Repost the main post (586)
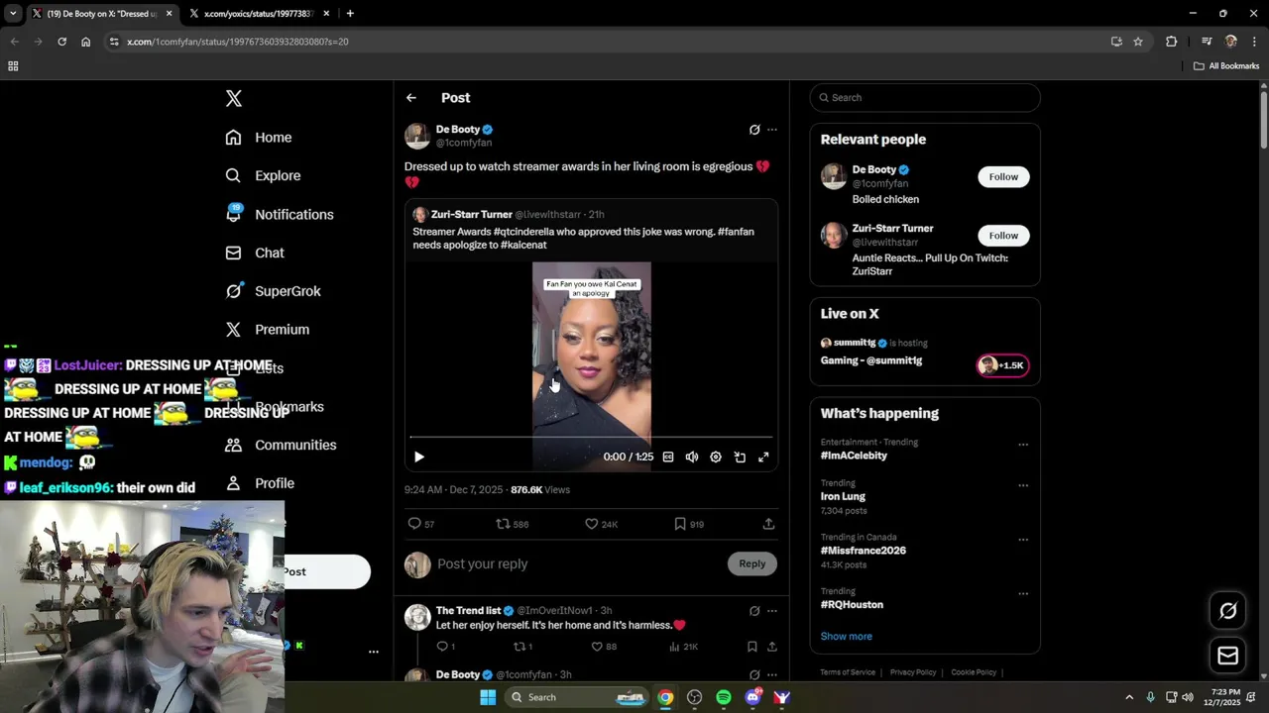Screen dimensions: 1269x713 click(513, 524)
